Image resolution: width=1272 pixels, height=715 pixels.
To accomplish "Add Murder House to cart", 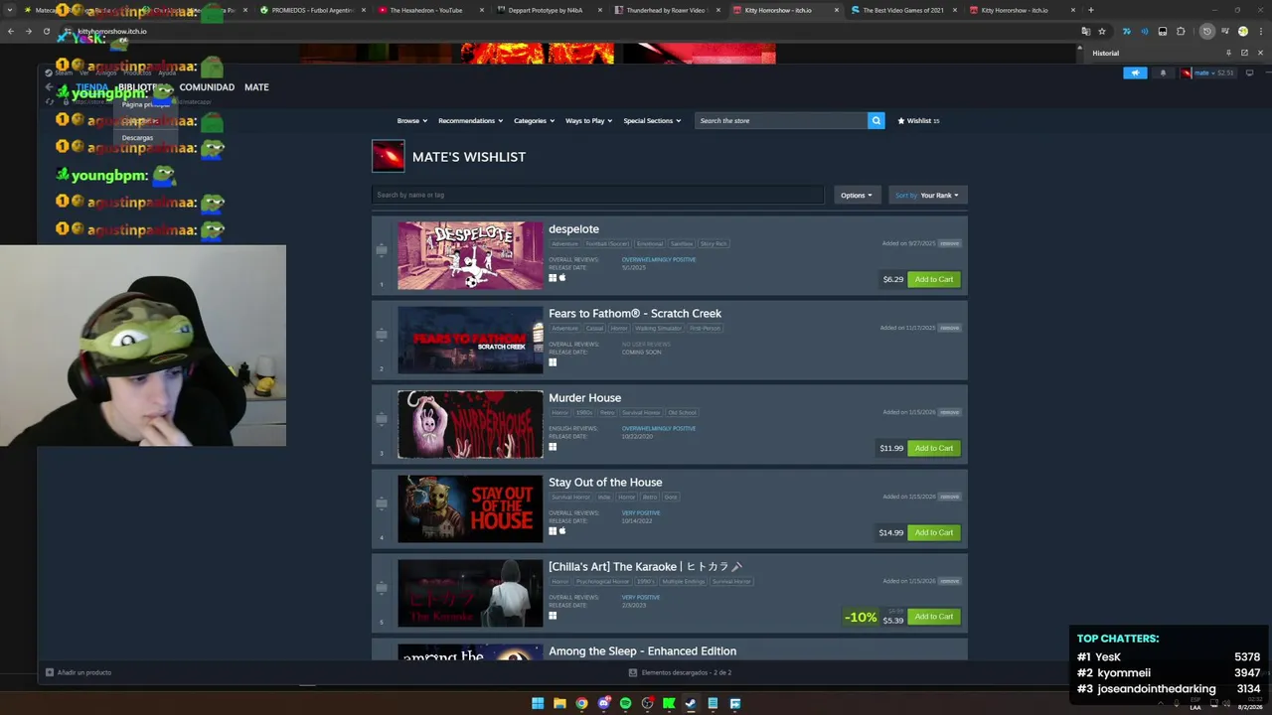I will (934, 448).
